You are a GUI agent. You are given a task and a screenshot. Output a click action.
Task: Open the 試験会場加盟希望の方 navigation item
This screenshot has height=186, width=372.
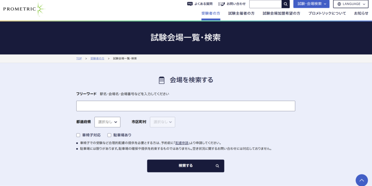pyautogui.click(x=282, y=13)
